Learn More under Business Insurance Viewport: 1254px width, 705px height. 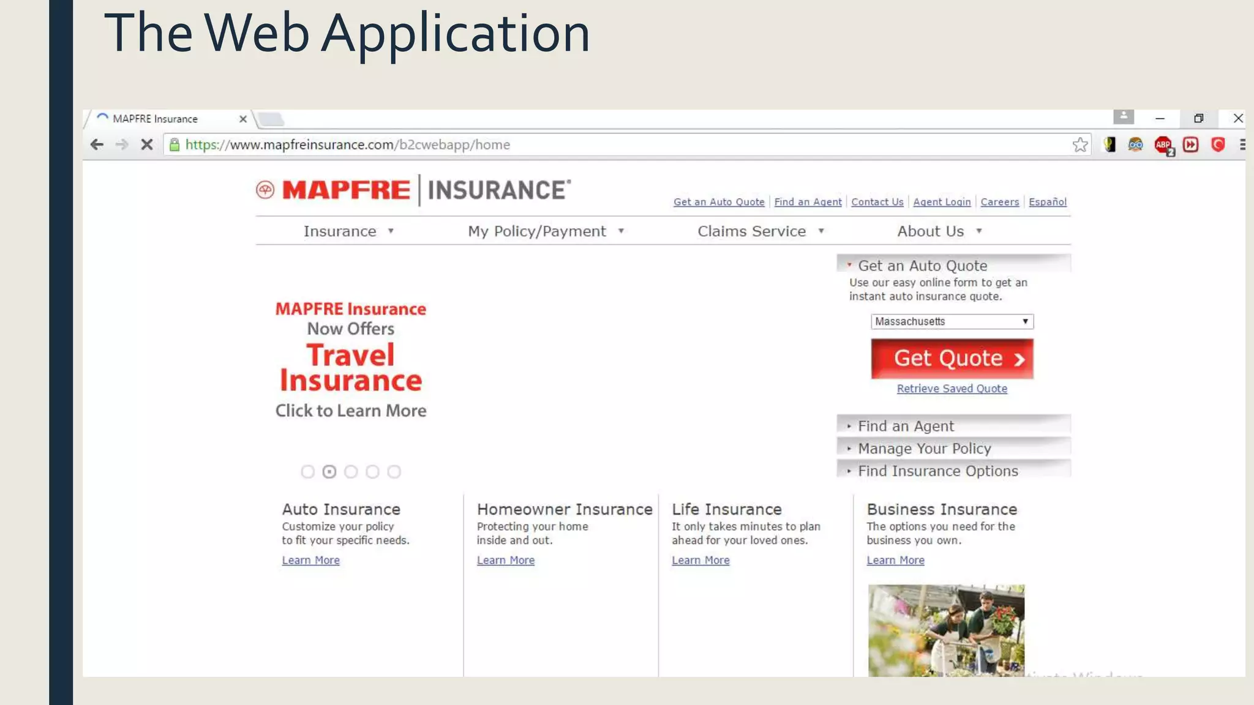[895, 560]
